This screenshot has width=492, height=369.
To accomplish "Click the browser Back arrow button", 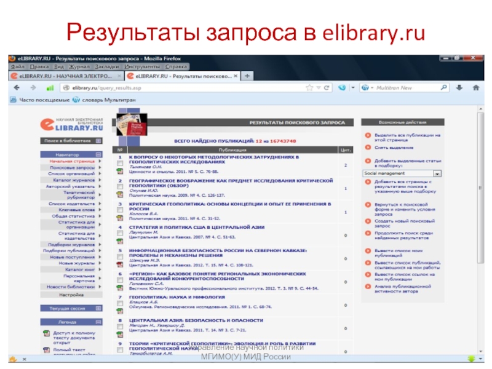I will coord(17,88).
